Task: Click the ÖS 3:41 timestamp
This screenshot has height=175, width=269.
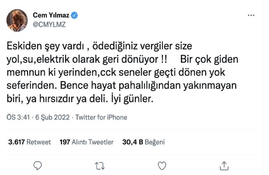Action: [17, 117]
